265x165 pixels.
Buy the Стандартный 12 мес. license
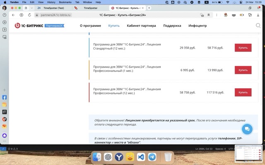(x=243, y=48)
